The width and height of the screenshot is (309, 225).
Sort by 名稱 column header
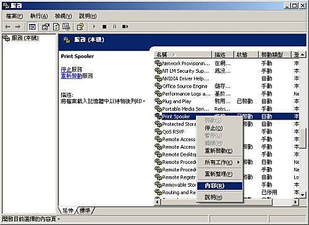pyautogui.click(x=183, y=55)
